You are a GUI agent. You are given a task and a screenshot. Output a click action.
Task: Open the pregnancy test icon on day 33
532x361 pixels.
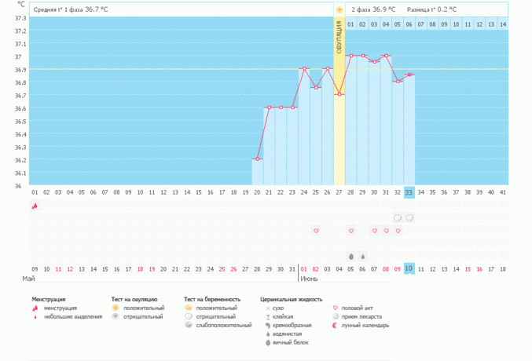pos(409,217)
